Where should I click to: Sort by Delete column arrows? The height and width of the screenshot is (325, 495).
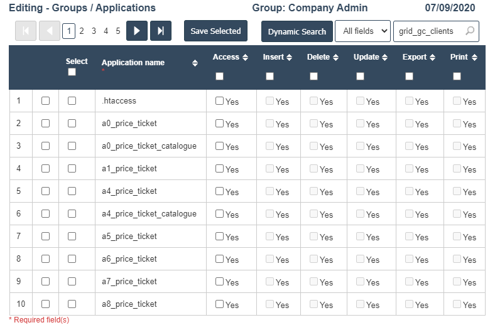335,58
